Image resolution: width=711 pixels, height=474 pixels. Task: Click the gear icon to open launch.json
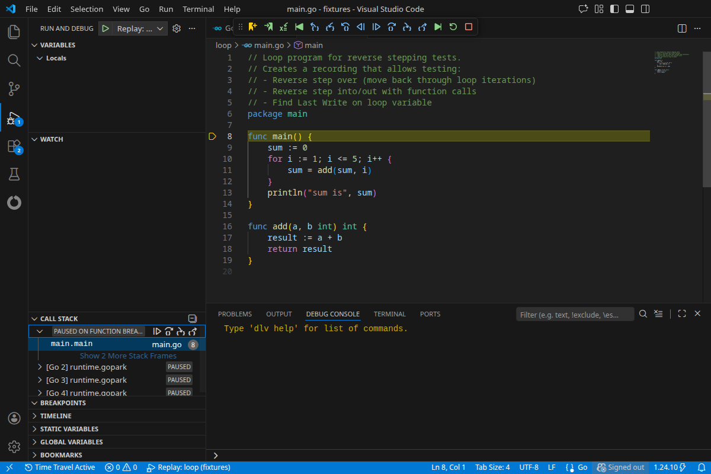(176, 28)
